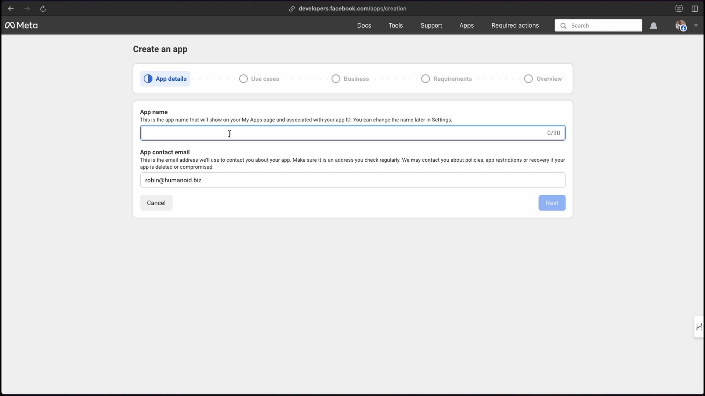This screenshot has width=705, height=396.
Task: Cancel app creation
Action: tap(156, 203)
